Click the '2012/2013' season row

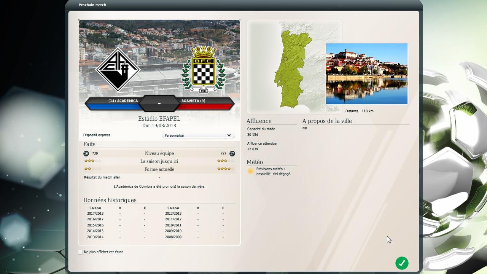(198, 213)
